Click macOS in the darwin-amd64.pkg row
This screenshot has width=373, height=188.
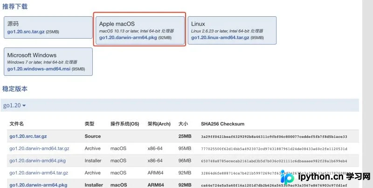[x=118, y=161]
